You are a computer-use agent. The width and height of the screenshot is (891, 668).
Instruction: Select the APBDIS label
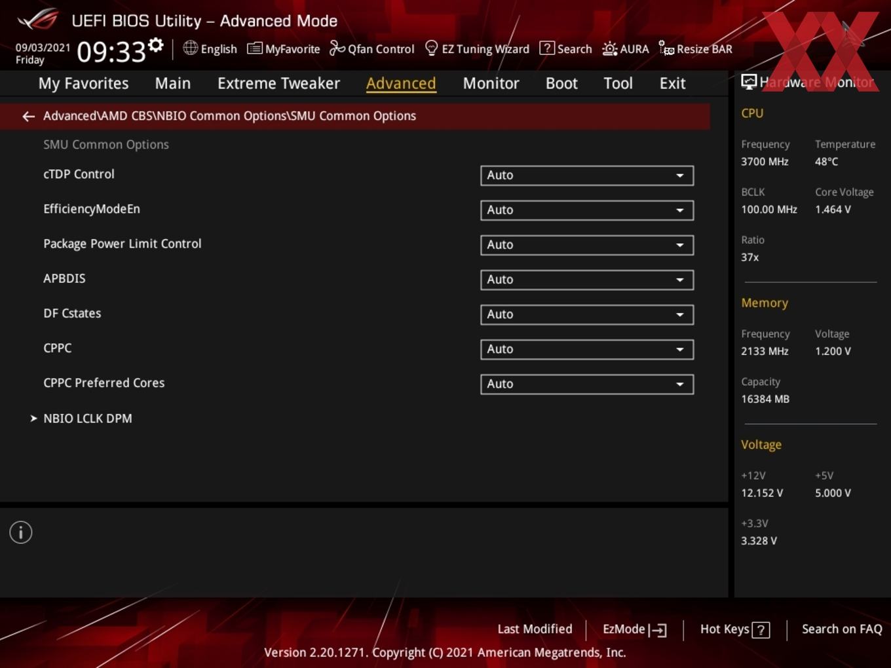click(64, 278)
